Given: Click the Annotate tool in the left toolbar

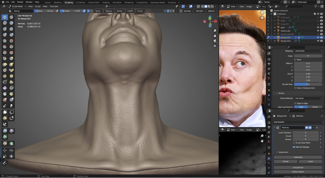Looking at the screenshot, I should point(5,163).
